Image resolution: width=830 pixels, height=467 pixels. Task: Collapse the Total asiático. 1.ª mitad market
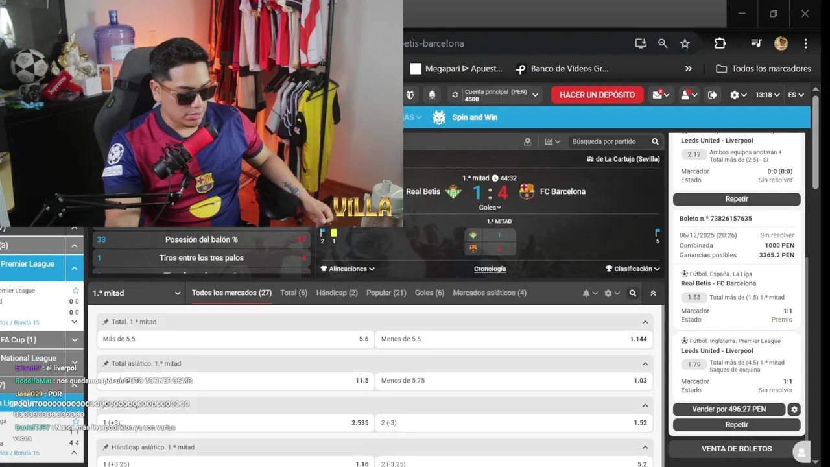point(645,364)
